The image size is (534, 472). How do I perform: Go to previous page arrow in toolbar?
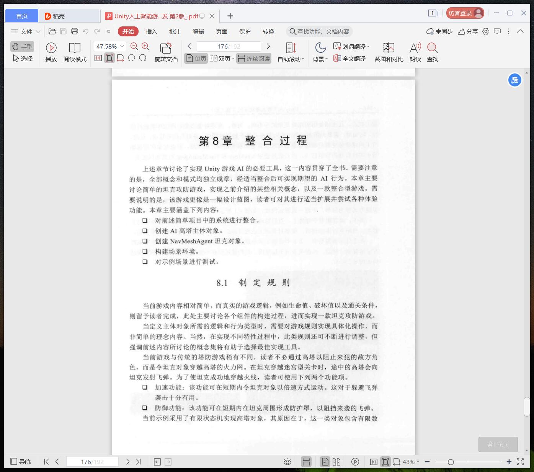click(189, 46)
